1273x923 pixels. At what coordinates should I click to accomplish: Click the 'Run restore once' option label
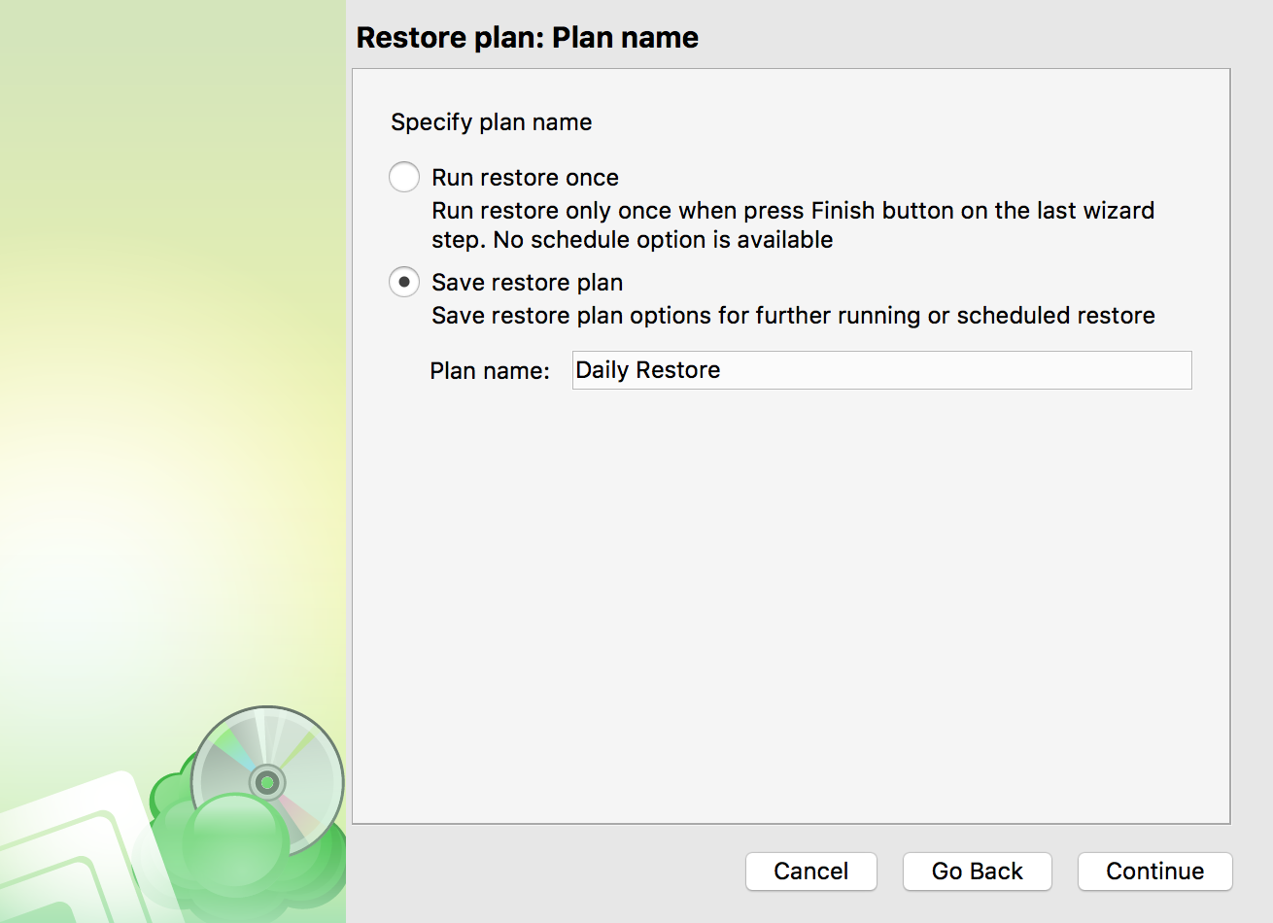coord(525,178)
